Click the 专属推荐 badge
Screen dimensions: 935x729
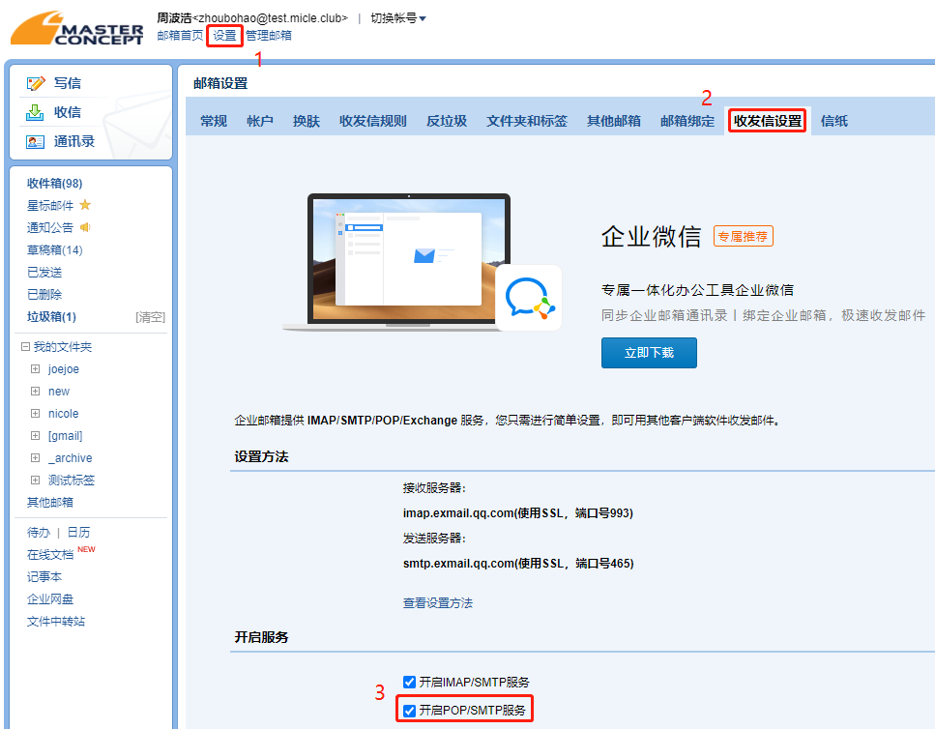click(743, 236)
